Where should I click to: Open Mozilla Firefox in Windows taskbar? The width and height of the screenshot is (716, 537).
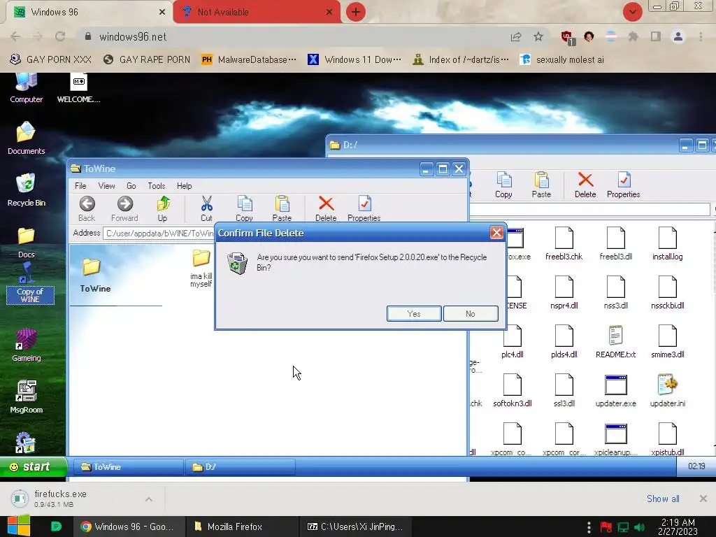243,527
